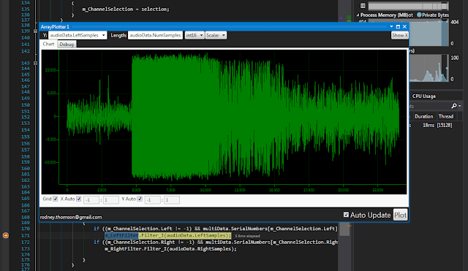Click the Y maximum field after Y Auto
Screen dimensions: 468x271
(172, 199)
